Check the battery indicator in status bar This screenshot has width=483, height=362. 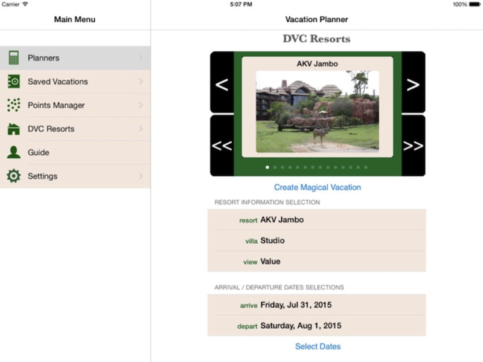click(475, 4)
